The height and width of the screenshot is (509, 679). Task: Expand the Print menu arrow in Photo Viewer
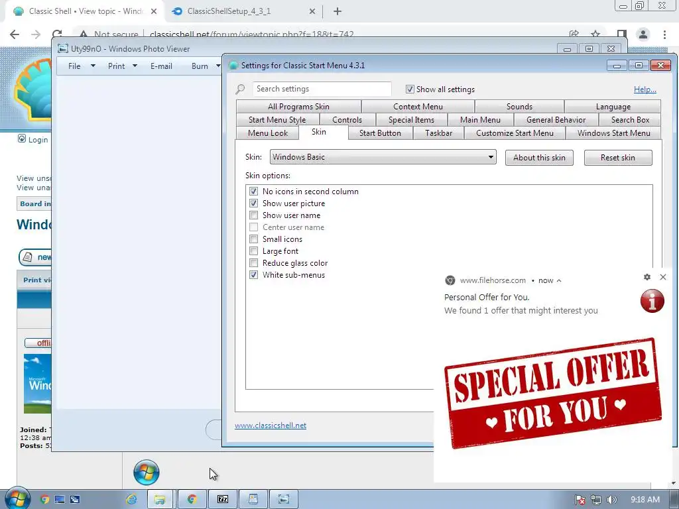click(135, 66)
